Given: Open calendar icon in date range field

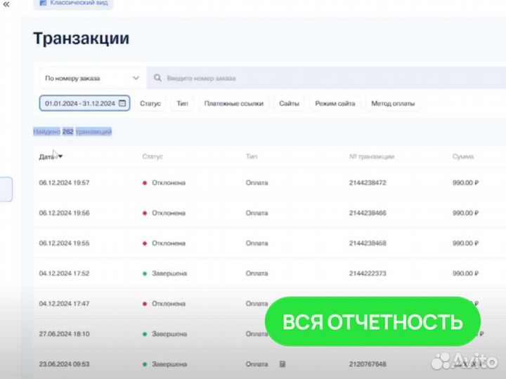Looking at the screenshot, I should pos(122,103).
